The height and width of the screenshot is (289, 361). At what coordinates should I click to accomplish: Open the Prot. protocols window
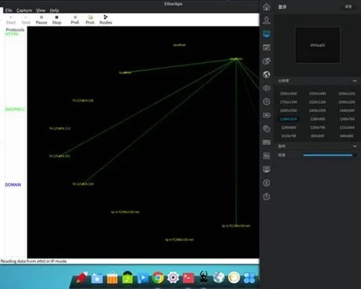90,20
